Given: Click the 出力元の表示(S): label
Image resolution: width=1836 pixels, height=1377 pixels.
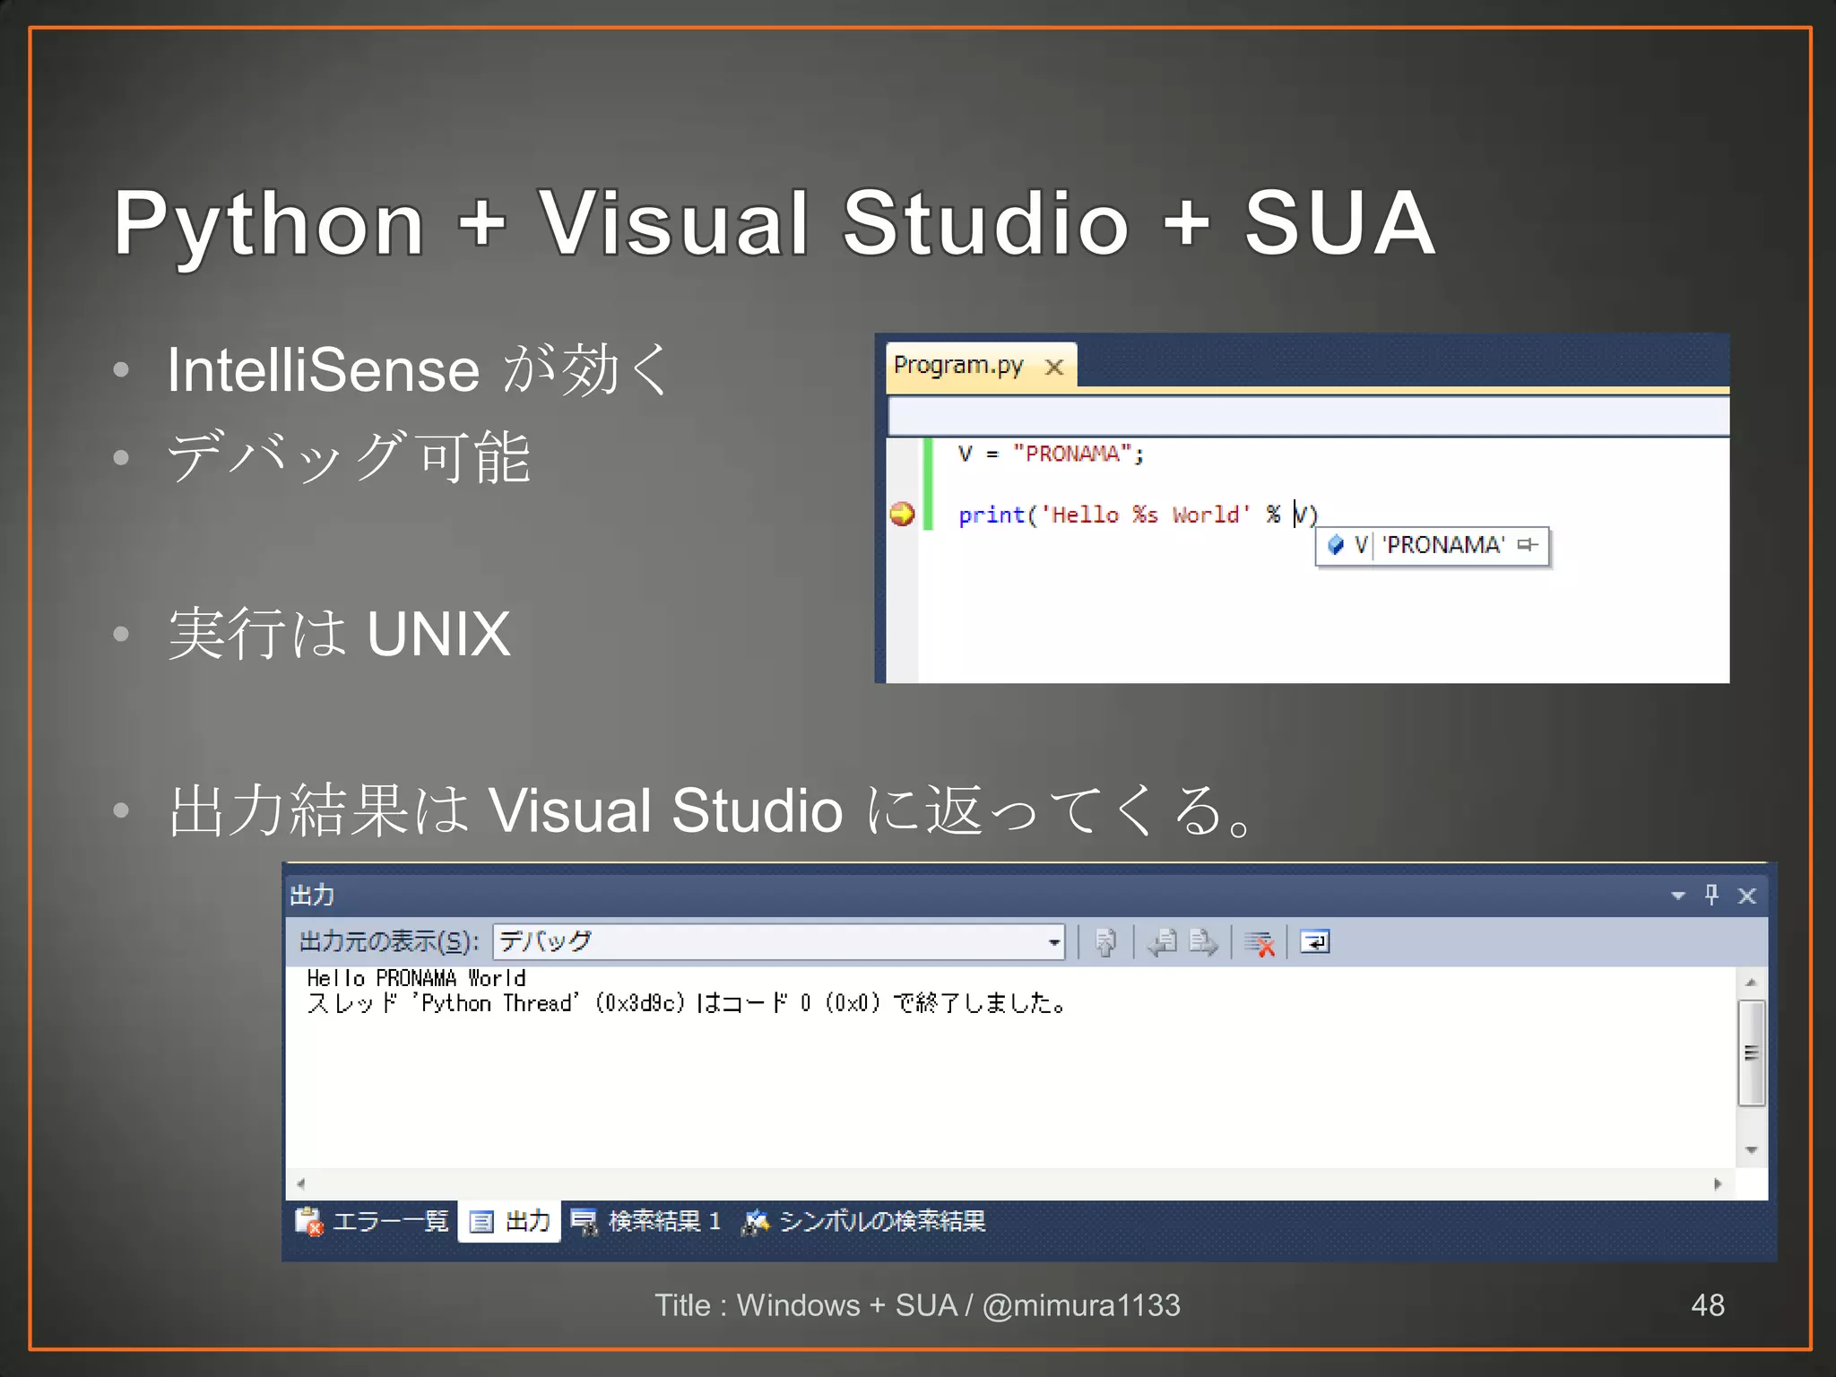Looking at the screenshot, I should click(x=388, y=941).
